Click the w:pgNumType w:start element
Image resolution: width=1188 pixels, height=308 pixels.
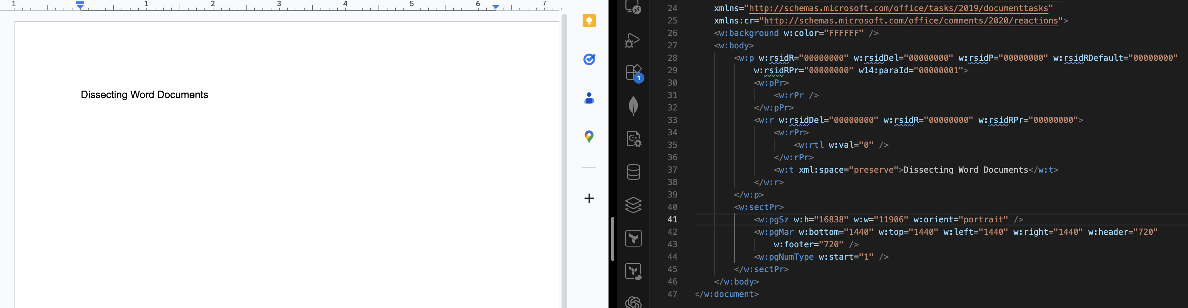tap(821, 257)
